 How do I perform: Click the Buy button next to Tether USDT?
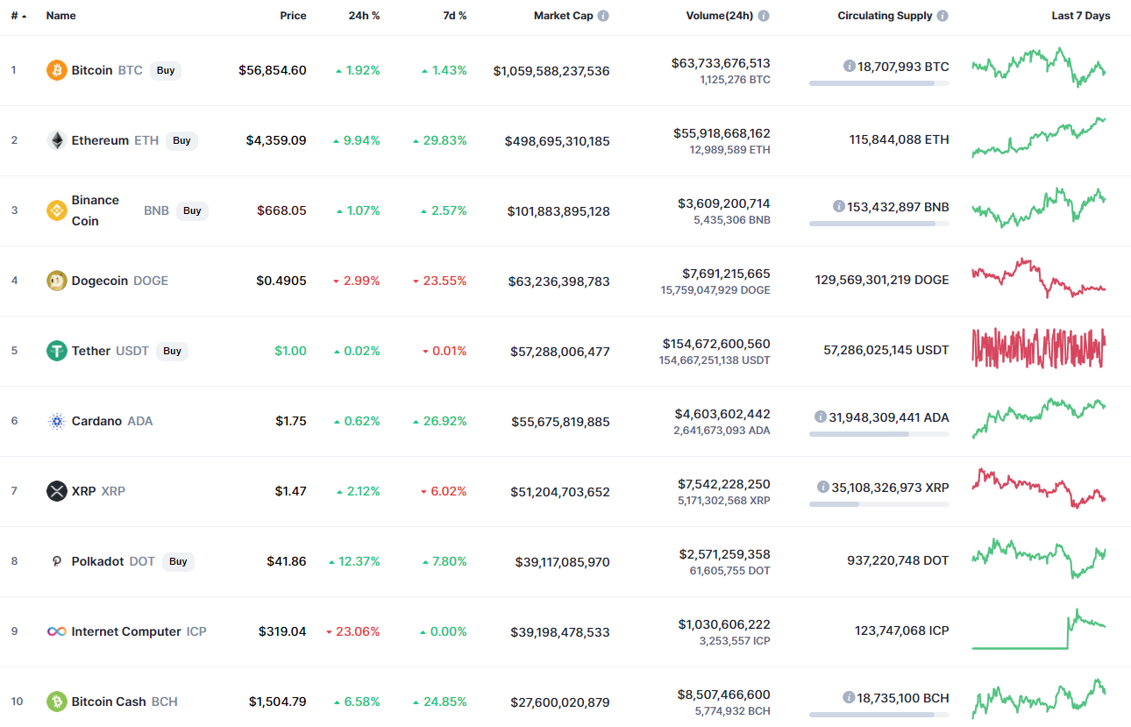point(173,351)
